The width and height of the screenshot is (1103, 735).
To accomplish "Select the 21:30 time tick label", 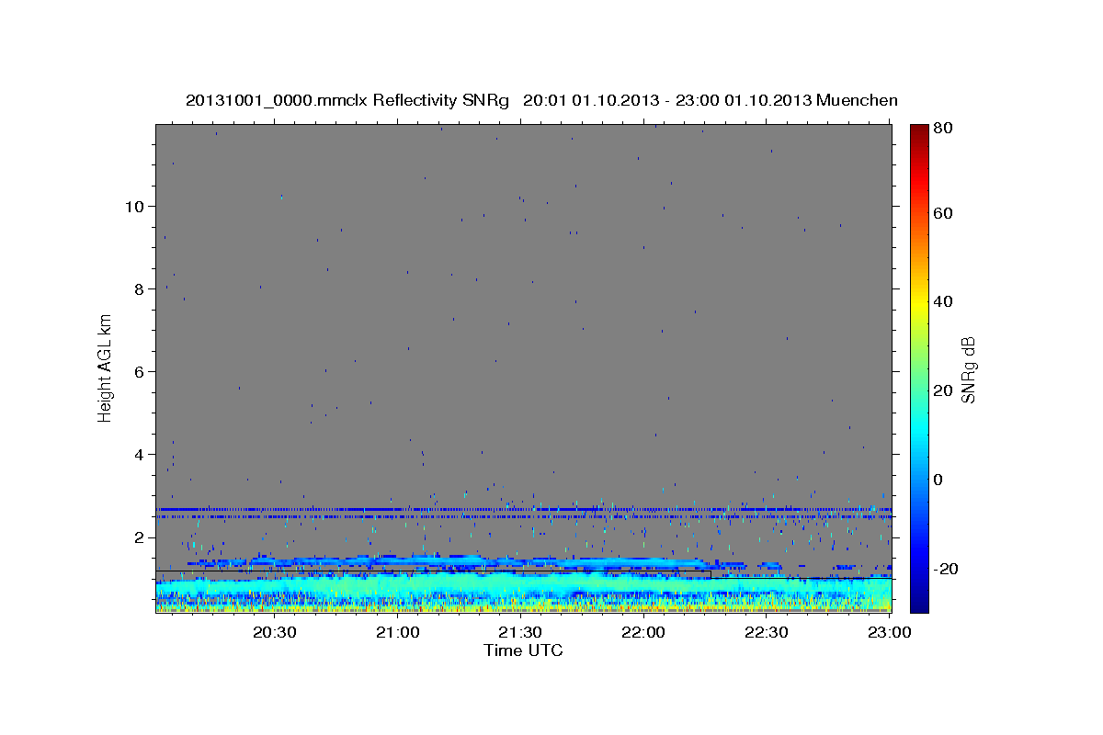I will [520, 633].
